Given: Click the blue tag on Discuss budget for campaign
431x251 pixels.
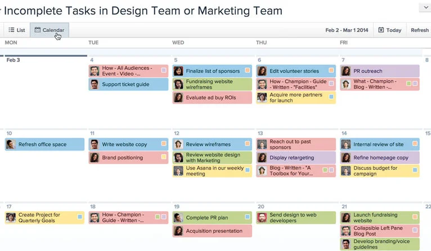Looking at the screenshot, I should pyautogui.click(x=415, y=170).
